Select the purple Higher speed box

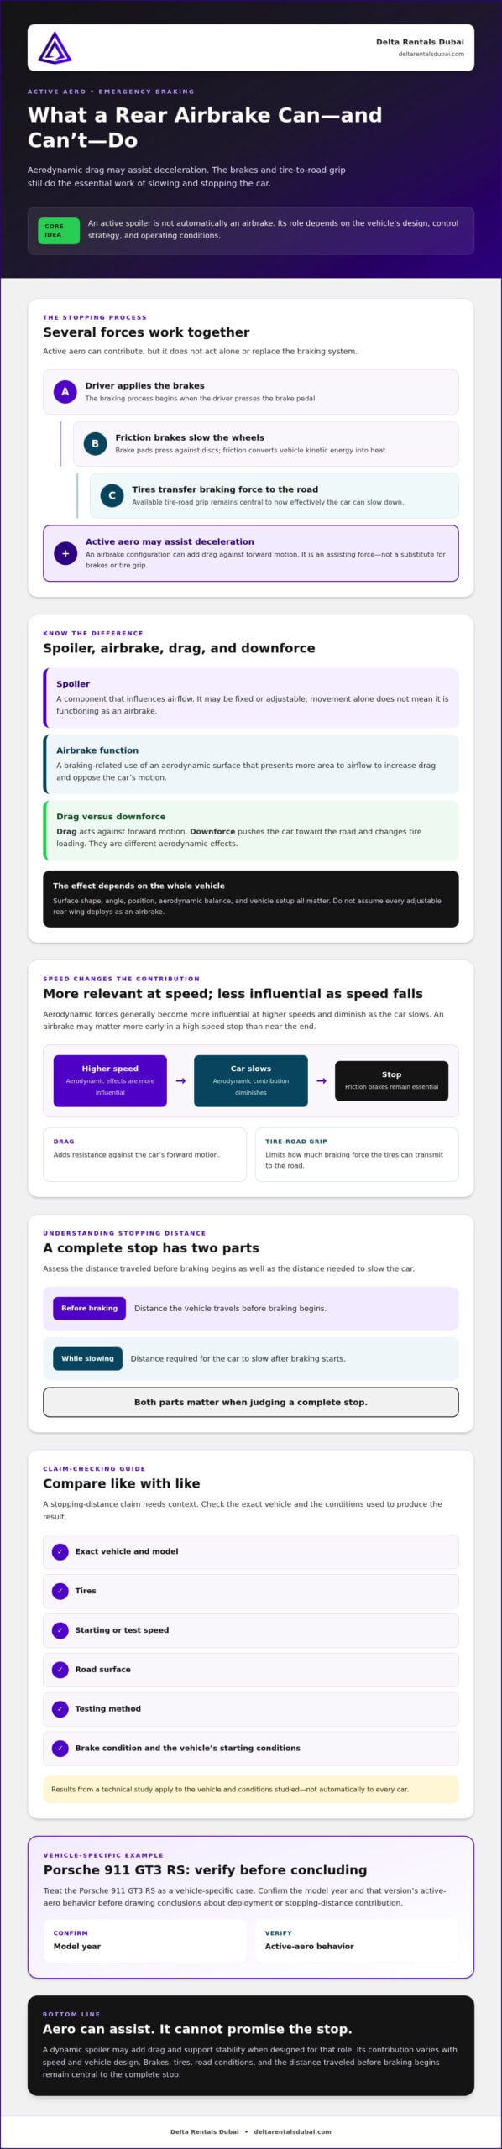(x=110, y=1080)
